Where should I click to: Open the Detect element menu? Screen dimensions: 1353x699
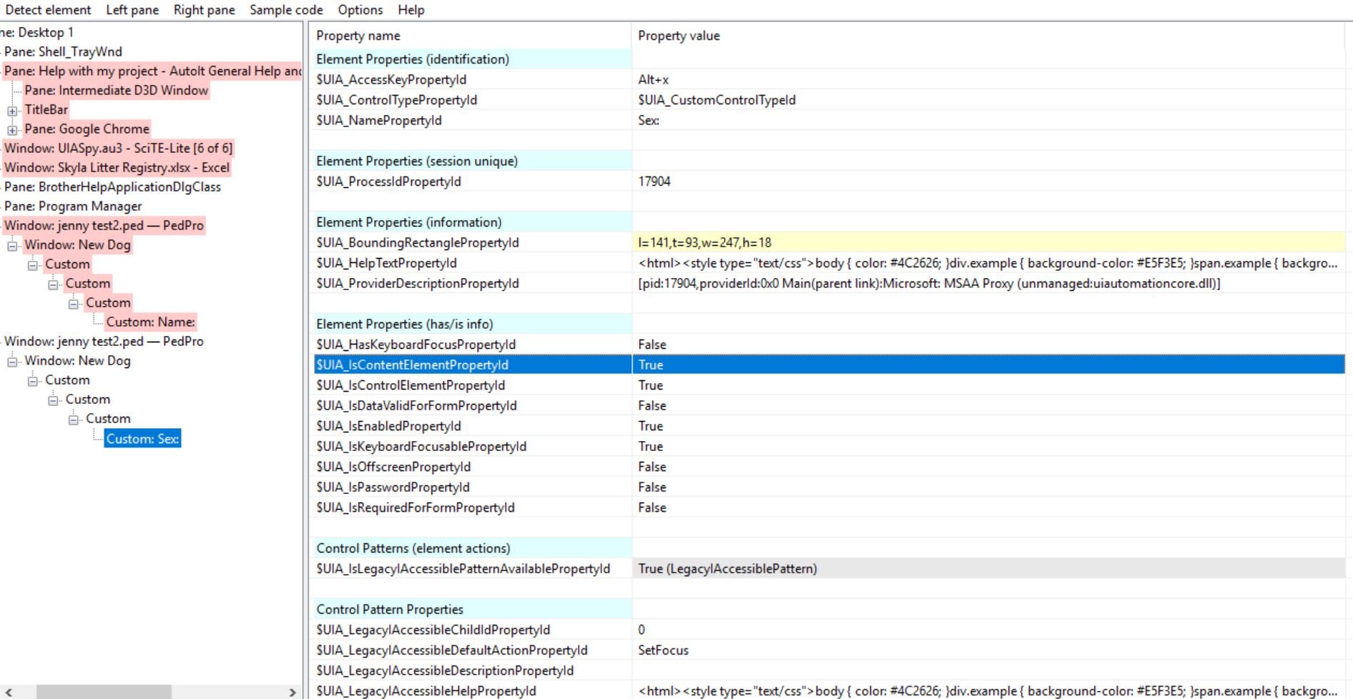coord(48,10)
